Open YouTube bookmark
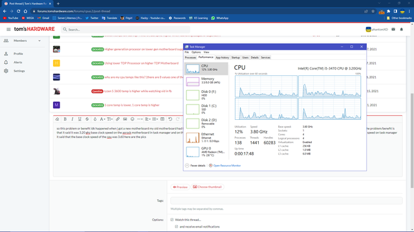The width and height of the screenshot is (414, 232). 10,18
